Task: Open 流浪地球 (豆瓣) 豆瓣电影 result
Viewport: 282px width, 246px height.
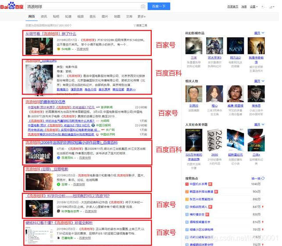Action: 47,169
